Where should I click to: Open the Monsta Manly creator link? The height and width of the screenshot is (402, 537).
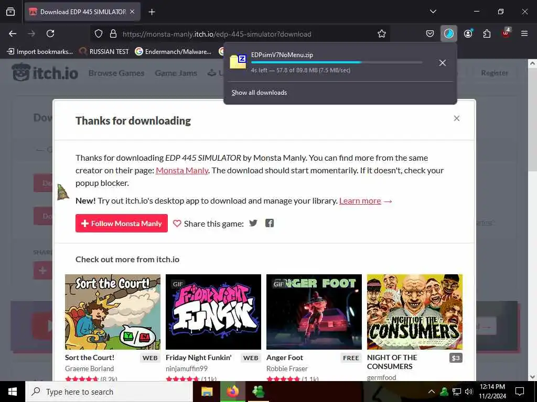click(182, 170)
